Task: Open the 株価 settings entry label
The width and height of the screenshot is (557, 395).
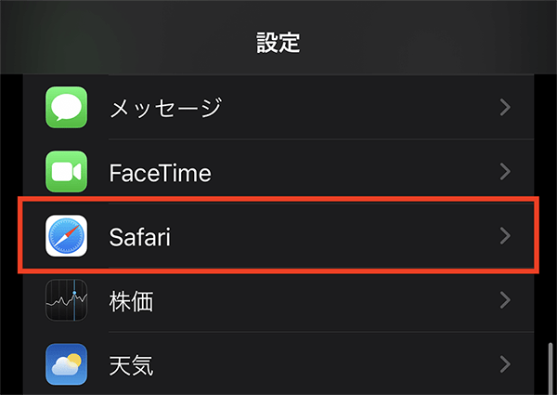Action: tap(131, 301)
